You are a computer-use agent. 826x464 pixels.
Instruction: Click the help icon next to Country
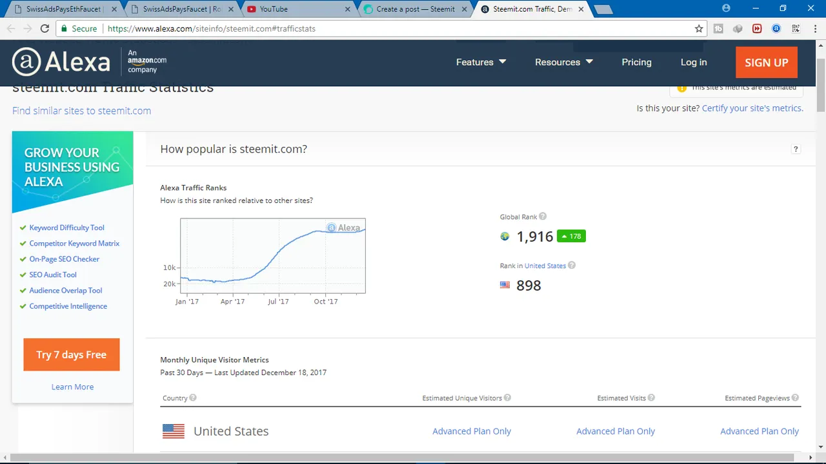coord(193,398)
